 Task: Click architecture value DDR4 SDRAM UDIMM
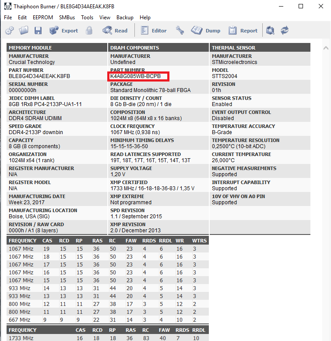(35, 118)
